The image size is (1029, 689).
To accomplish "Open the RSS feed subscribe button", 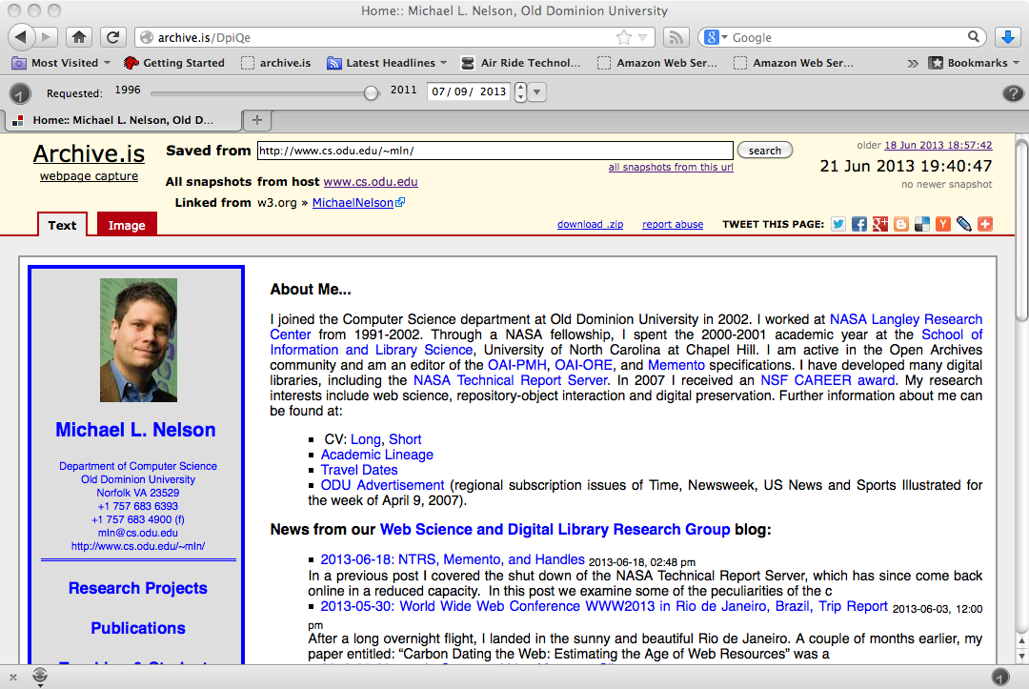I will coord(676,37).
